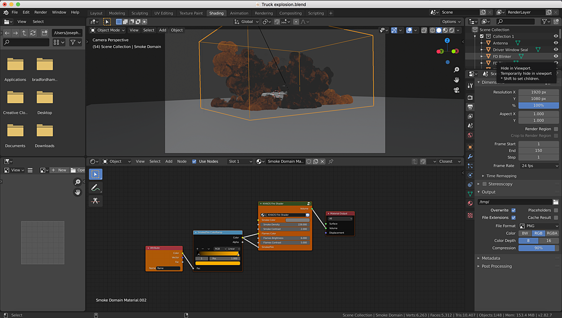Switch to the Animation workspace tab
This screenshot has height=318, width=562.
(x=239, y=13)
